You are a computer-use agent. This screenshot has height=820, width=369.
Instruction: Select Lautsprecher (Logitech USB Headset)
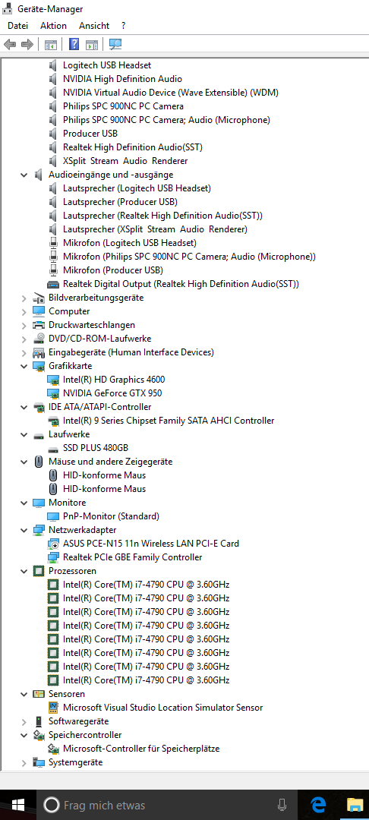click(137, 188)
